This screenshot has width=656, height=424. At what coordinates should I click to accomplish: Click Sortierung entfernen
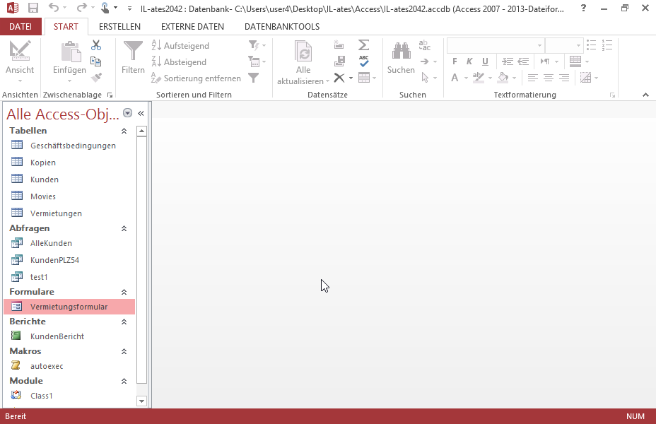(197, 78)
